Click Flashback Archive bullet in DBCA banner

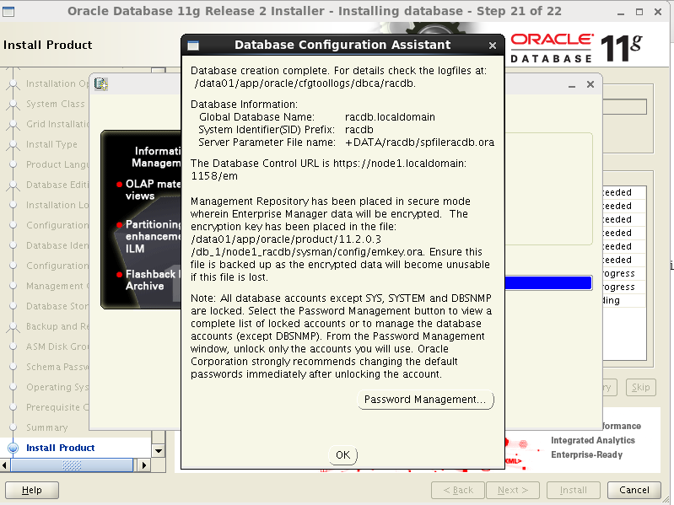[x=148, y=280]
